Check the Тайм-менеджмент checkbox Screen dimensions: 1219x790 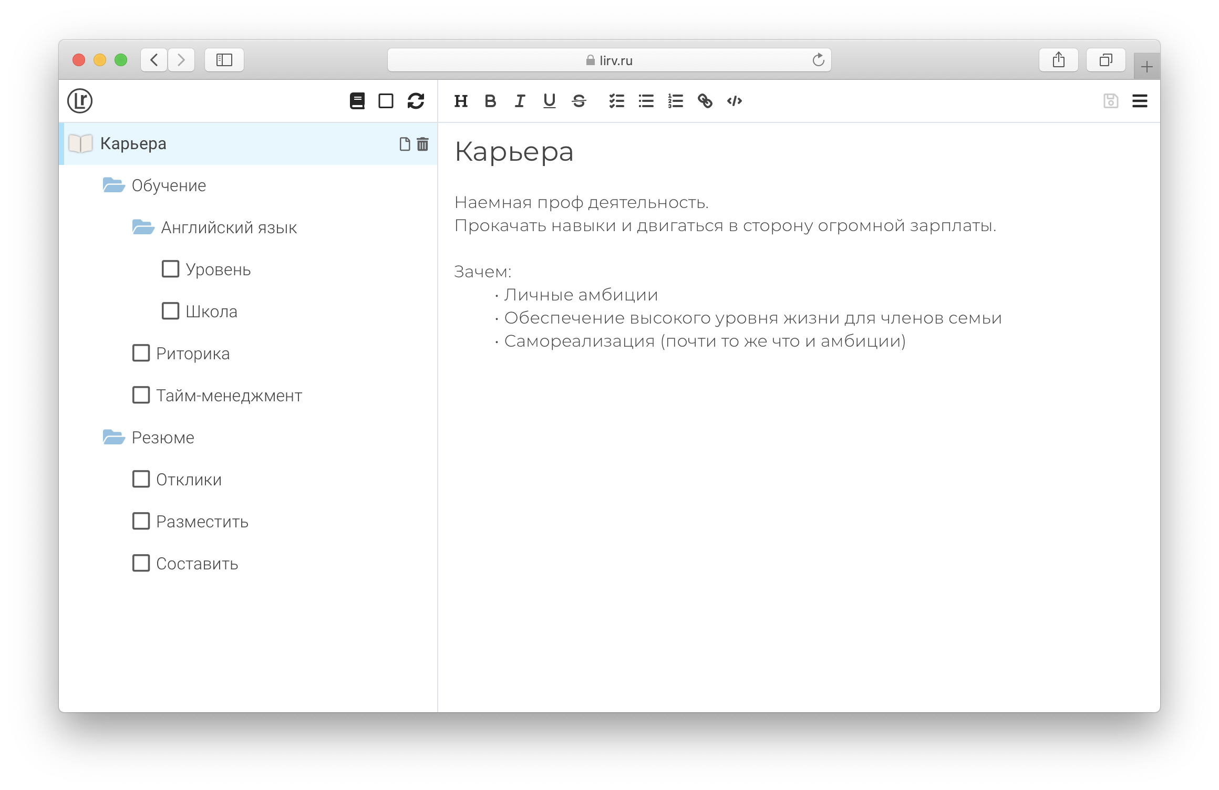tap(141, 395)
